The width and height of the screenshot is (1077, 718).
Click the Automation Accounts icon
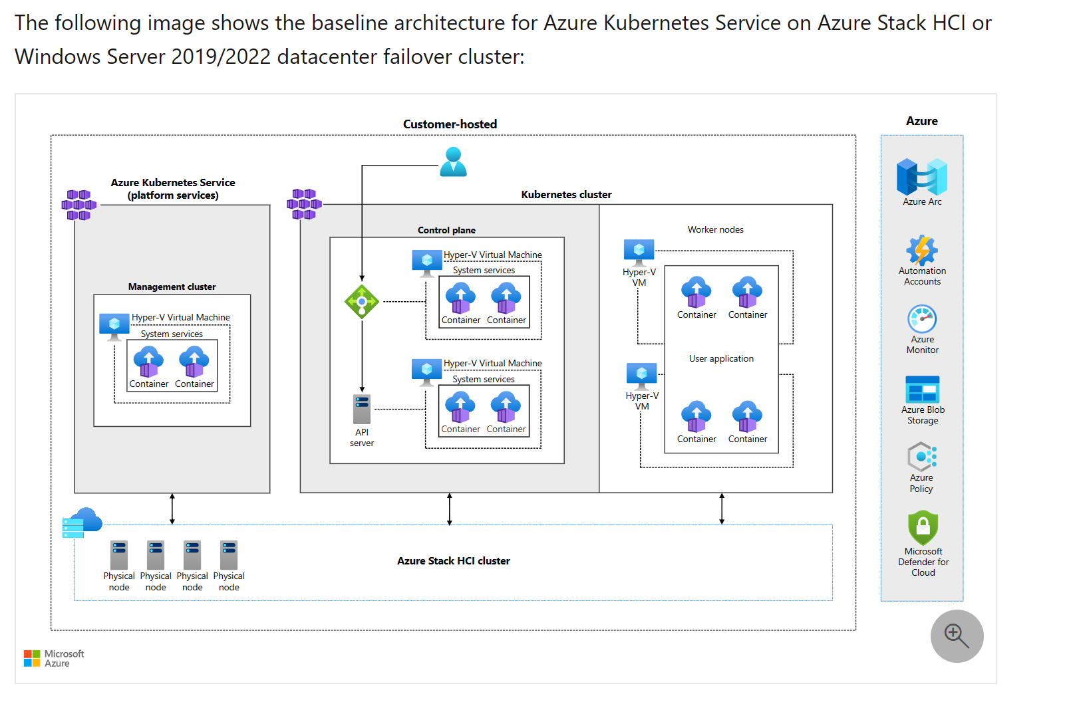click(922, 250)
